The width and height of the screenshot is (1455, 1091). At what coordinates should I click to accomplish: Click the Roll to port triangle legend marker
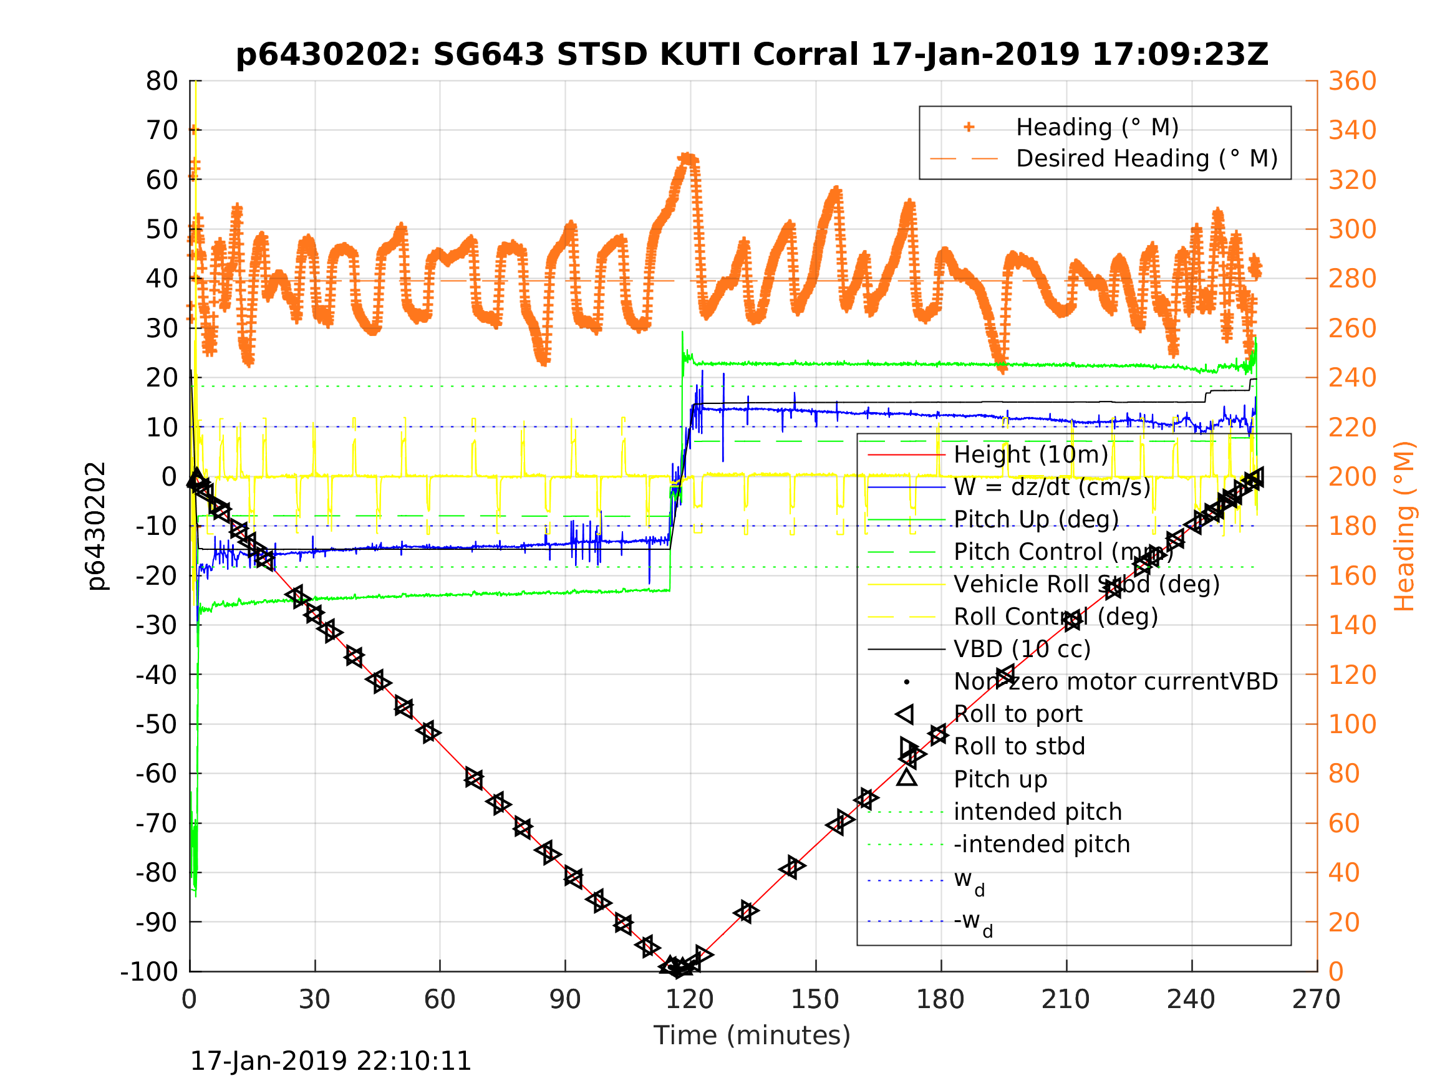click(x=905, y=714)
